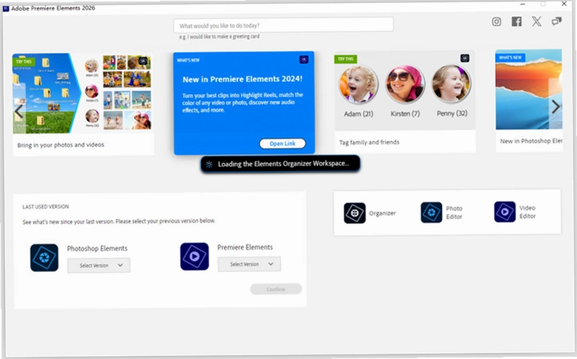Click 'Tag family and friends' caption

coord(369,142)
